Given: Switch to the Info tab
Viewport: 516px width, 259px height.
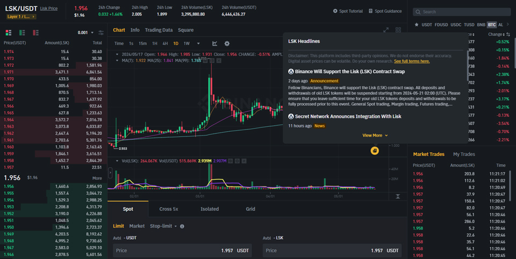Looking at the screenshot, I should pyautogui.click(x=135, y=30).
